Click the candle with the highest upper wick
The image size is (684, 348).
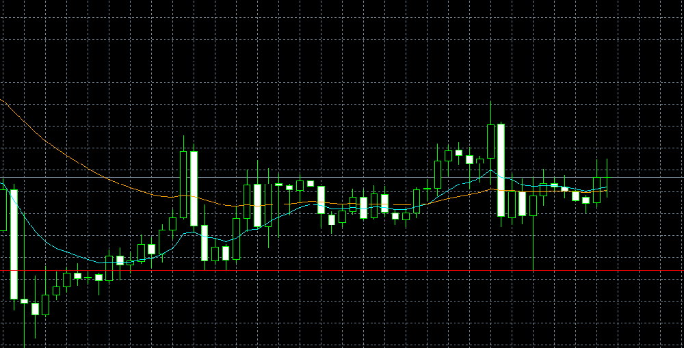[x=490, y=142]
